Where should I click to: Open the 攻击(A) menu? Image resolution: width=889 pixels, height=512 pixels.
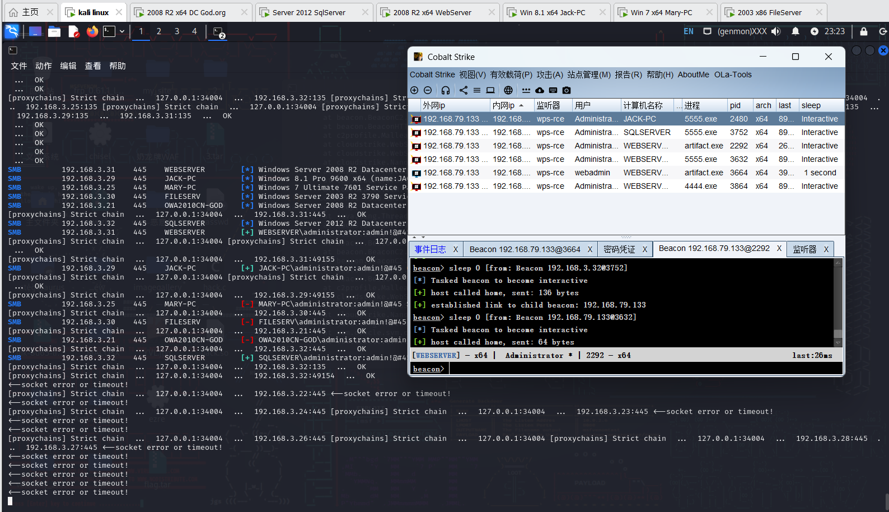click(x=550, y=75)
